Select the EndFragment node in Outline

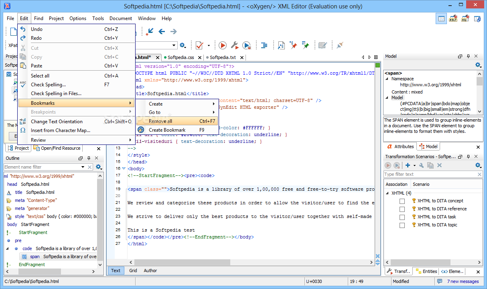32,265
